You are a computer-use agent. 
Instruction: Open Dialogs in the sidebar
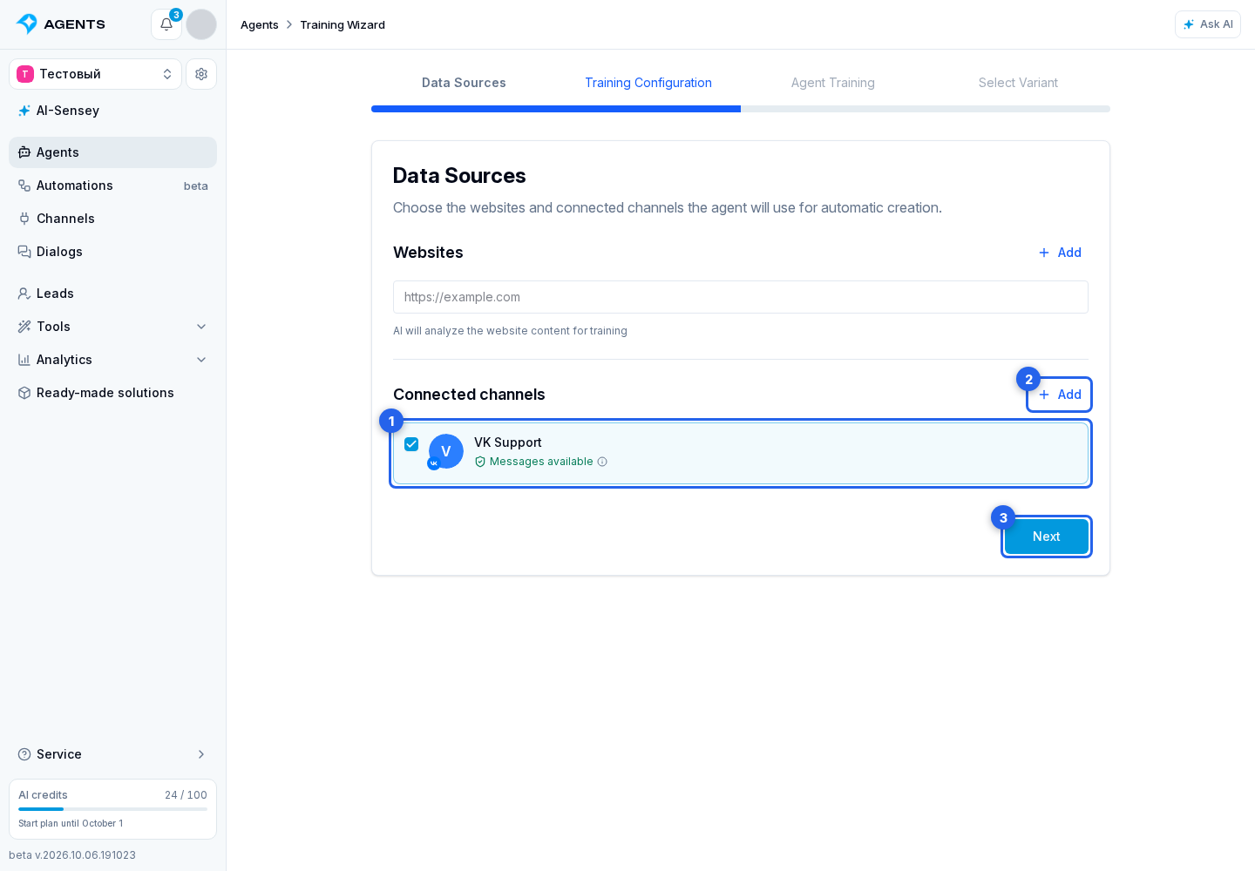click(x=112, y=252)
